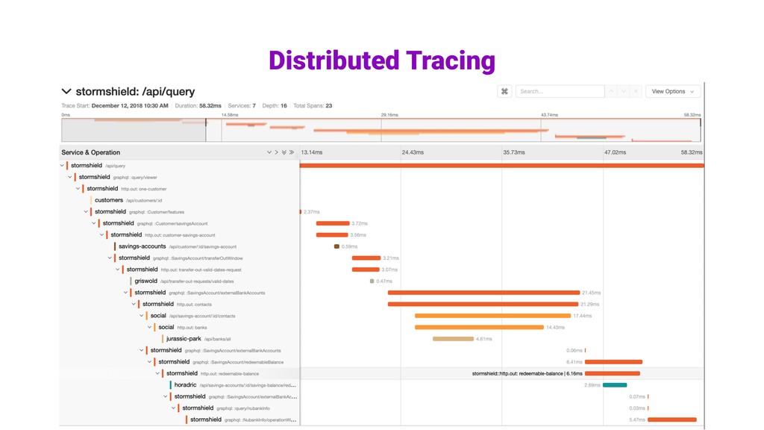The image size is (764, 430).
Task: Click the Service & Operation column header
Action: (x=90, y=152)
